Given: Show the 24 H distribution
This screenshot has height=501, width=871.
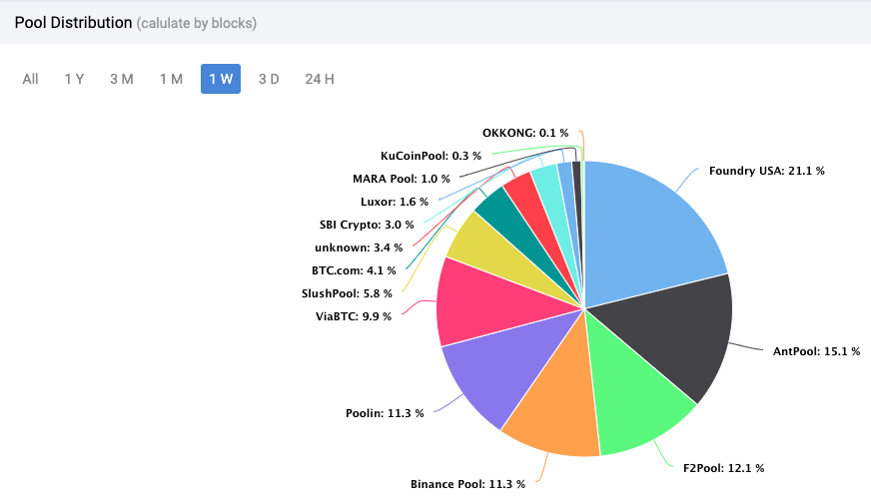Looking at the screenshot, I should 320,79.
